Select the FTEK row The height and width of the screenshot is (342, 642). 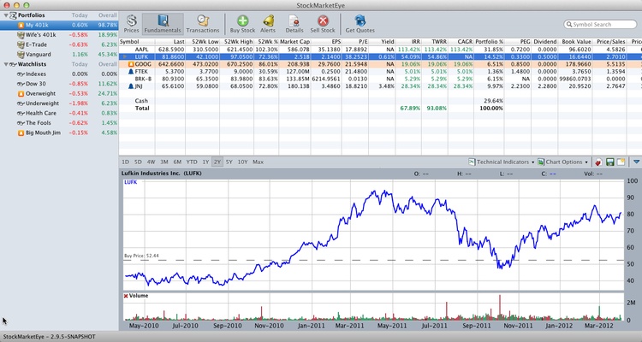tap(380, 72)
